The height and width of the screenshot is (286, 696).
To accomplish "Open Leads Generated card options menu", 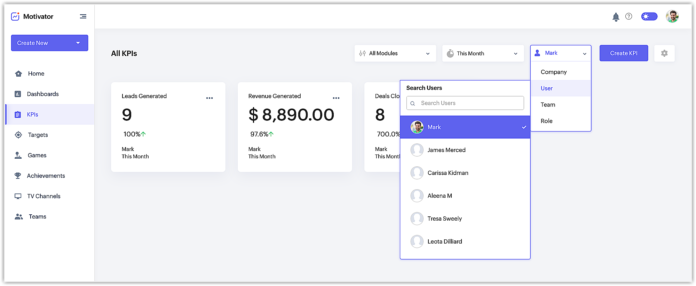I will (209, 98).
